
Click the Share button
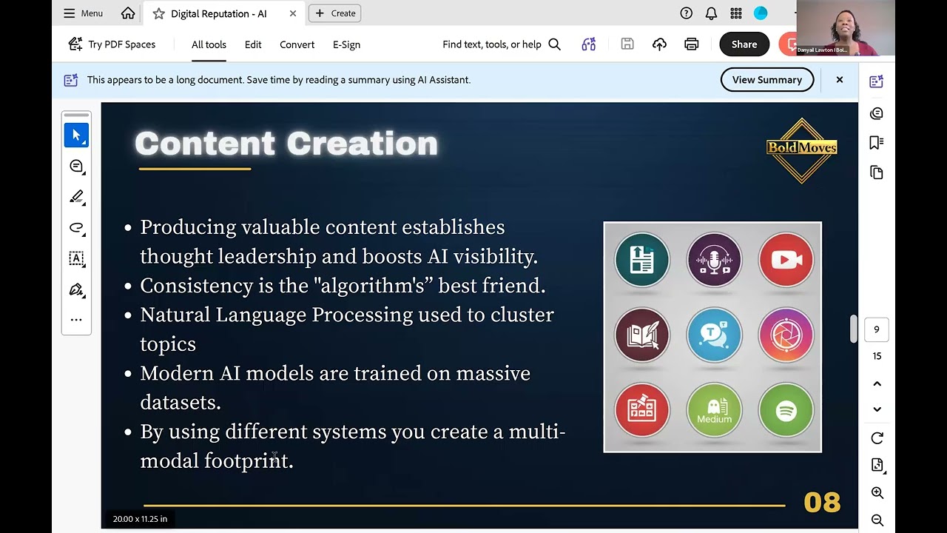tap(744, 44)
